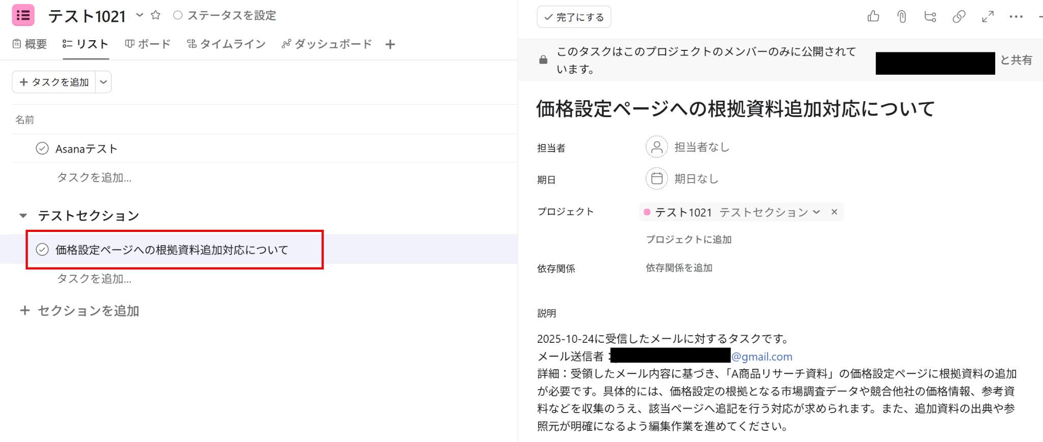Select the テストセクション section heading
Viewport: 1043px width, 442px height.
(x=89, y=216)
